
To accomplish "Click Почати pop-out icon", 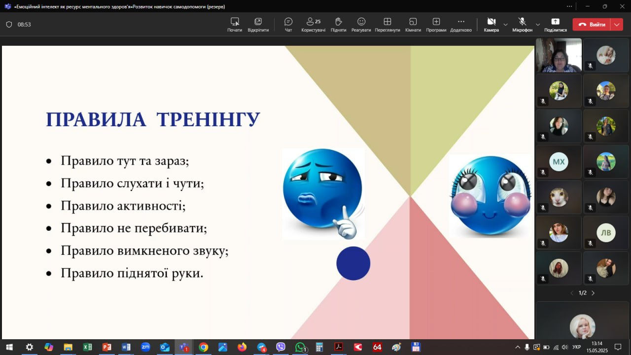I will click(235, 24).
